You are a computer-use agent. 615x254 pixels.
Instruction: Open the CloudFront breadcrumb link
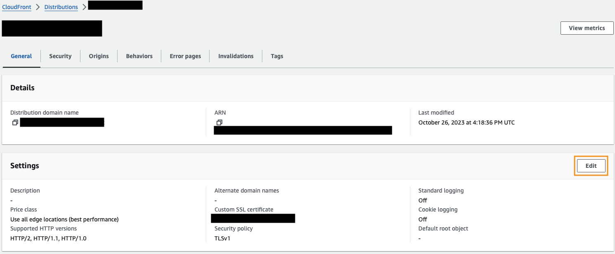click(x=16, y=7)
